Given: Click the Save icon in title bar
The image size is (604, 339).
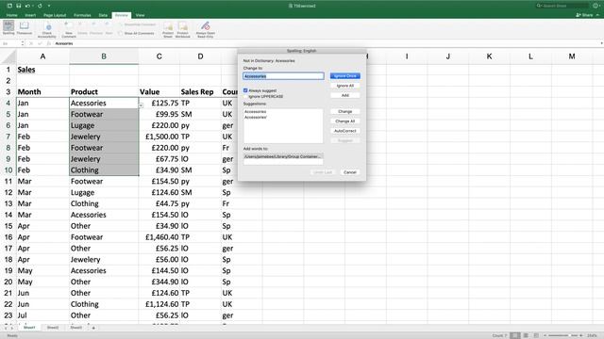Looking at the screenshot, I should coord(18,6).
